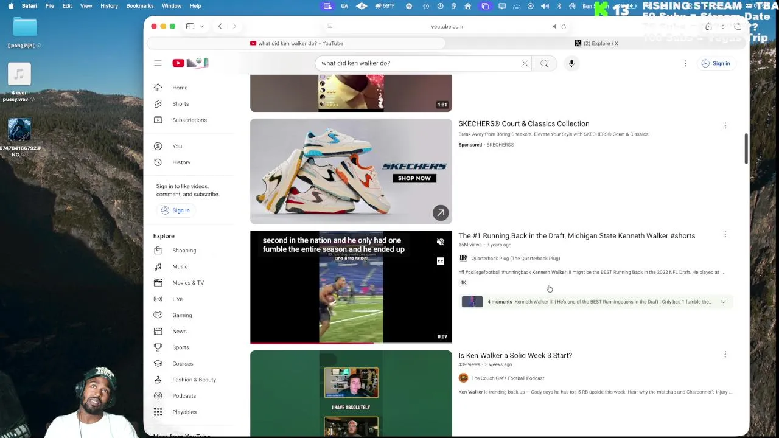Viewport: 779px width, 438px height.
Task: Open YouTube settings three-dot menu in header
Action: click(x=685, y=63)
